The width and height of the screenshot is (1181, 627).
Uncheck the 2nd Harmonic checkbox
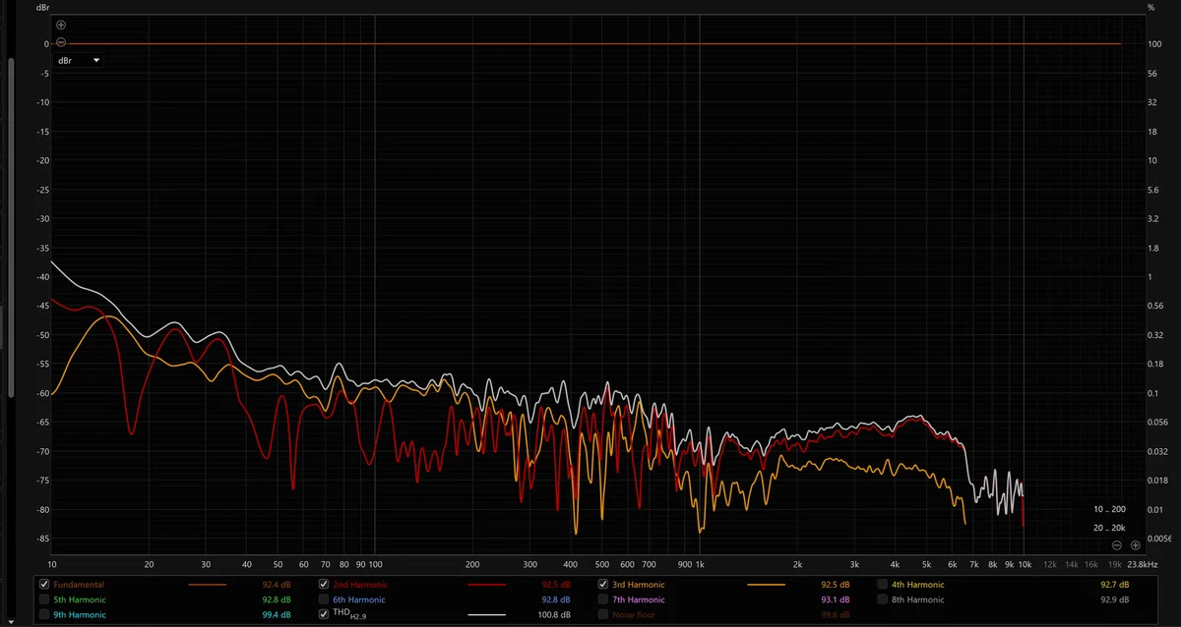pyautogui.click(x=324, y=585)
